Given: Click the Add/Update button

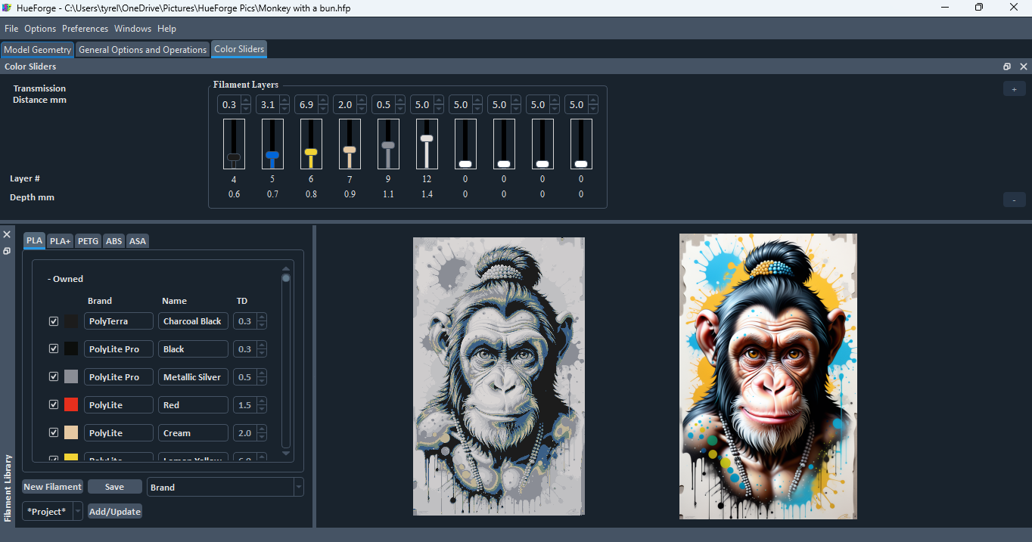Looking at the screenshot, I should point(114,511).
